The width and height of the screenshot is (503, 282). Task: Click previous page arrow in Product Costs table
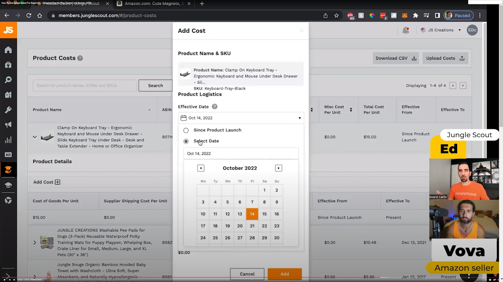tap(453, 86)
